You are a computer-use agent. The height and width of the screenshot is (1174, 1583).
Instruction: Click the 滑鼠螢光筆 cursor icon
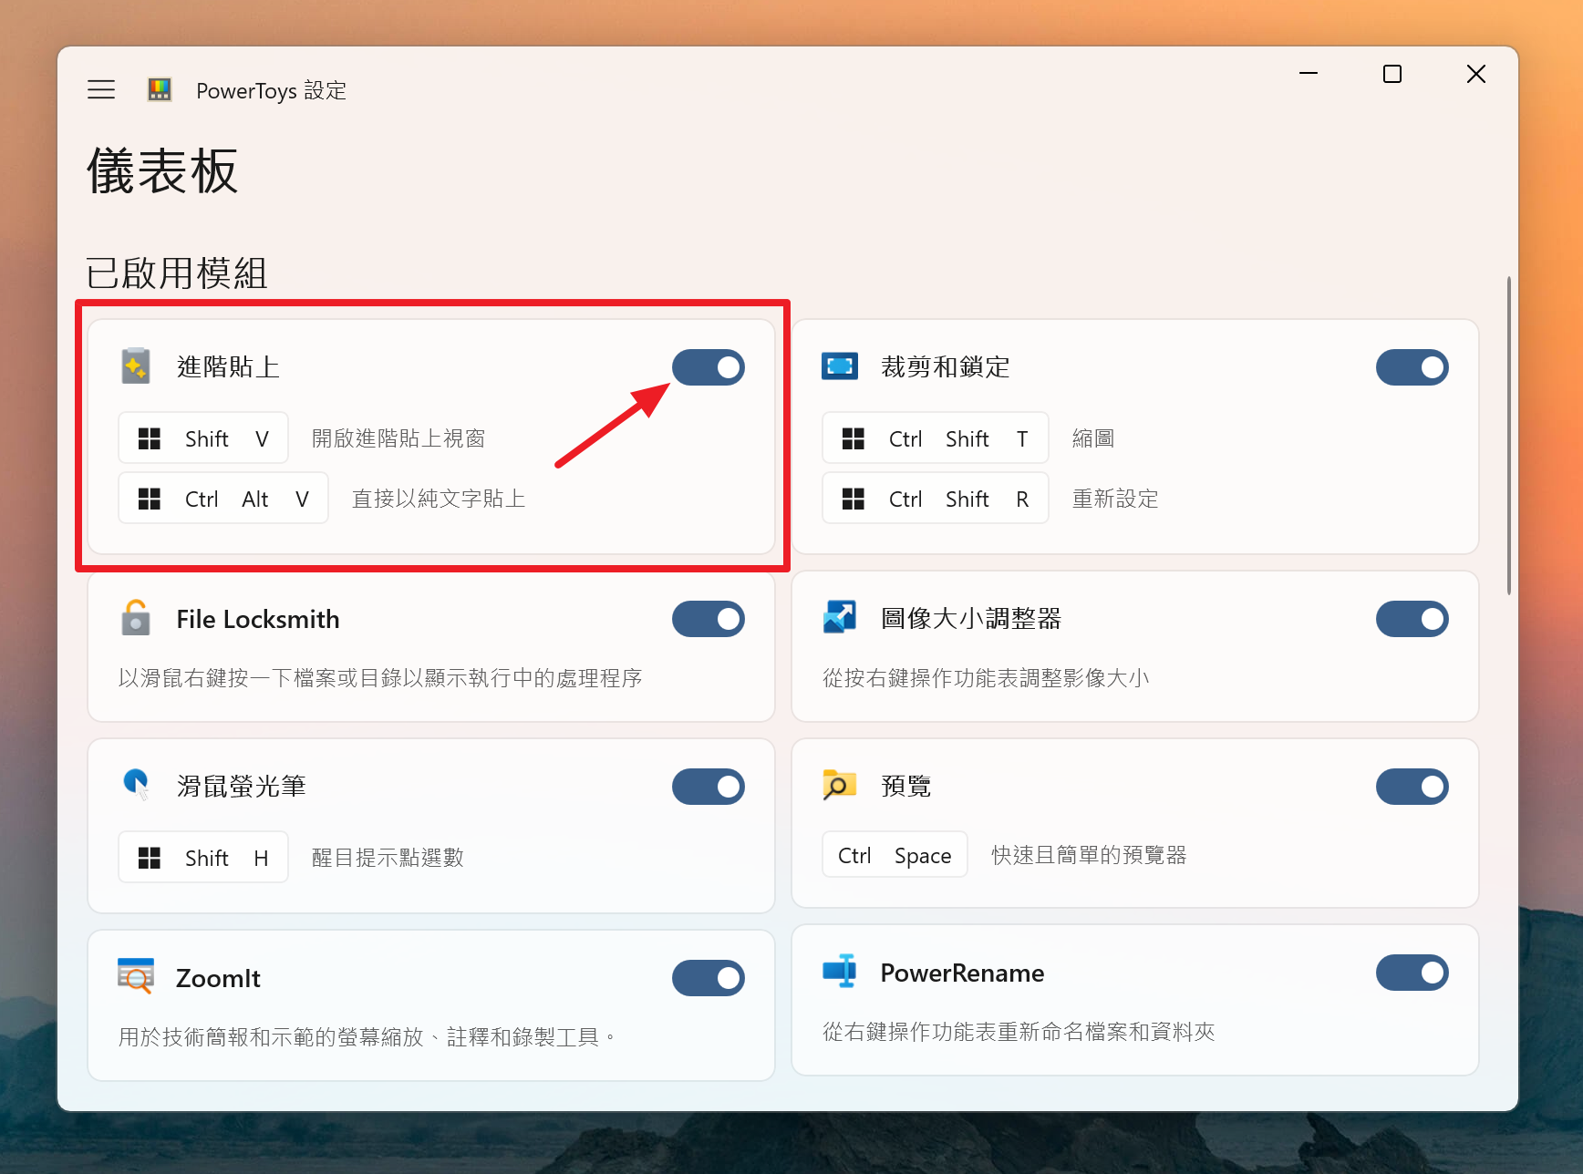tap(136, 784)
